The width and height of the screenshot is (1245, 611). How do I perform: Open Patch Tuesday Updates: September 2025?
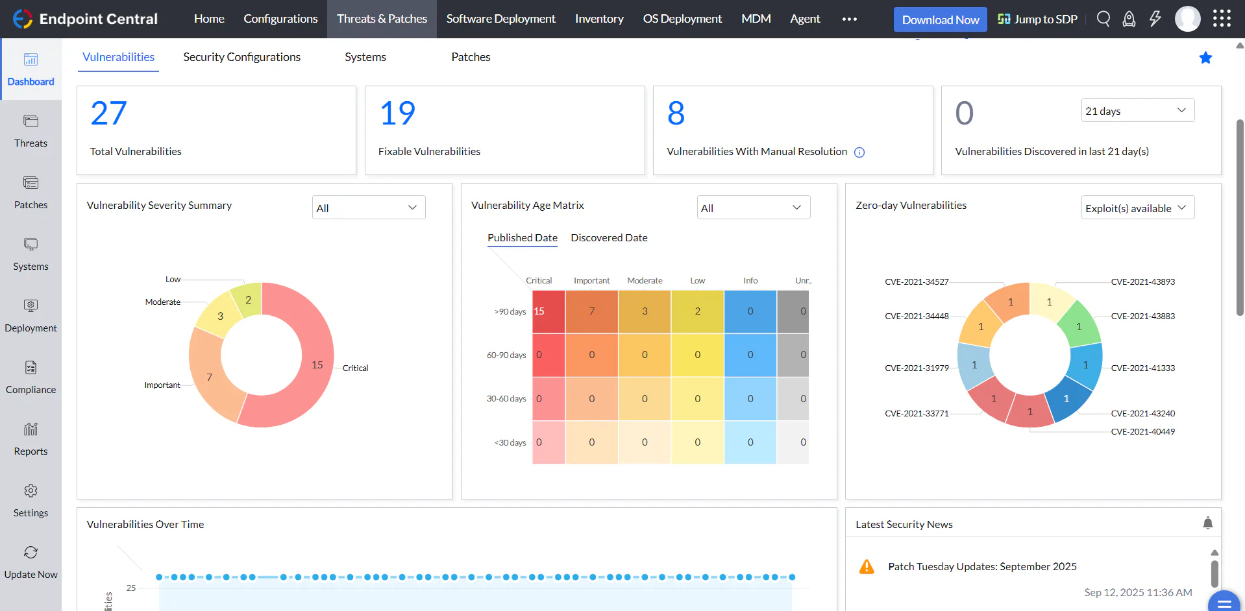[982, 567]
